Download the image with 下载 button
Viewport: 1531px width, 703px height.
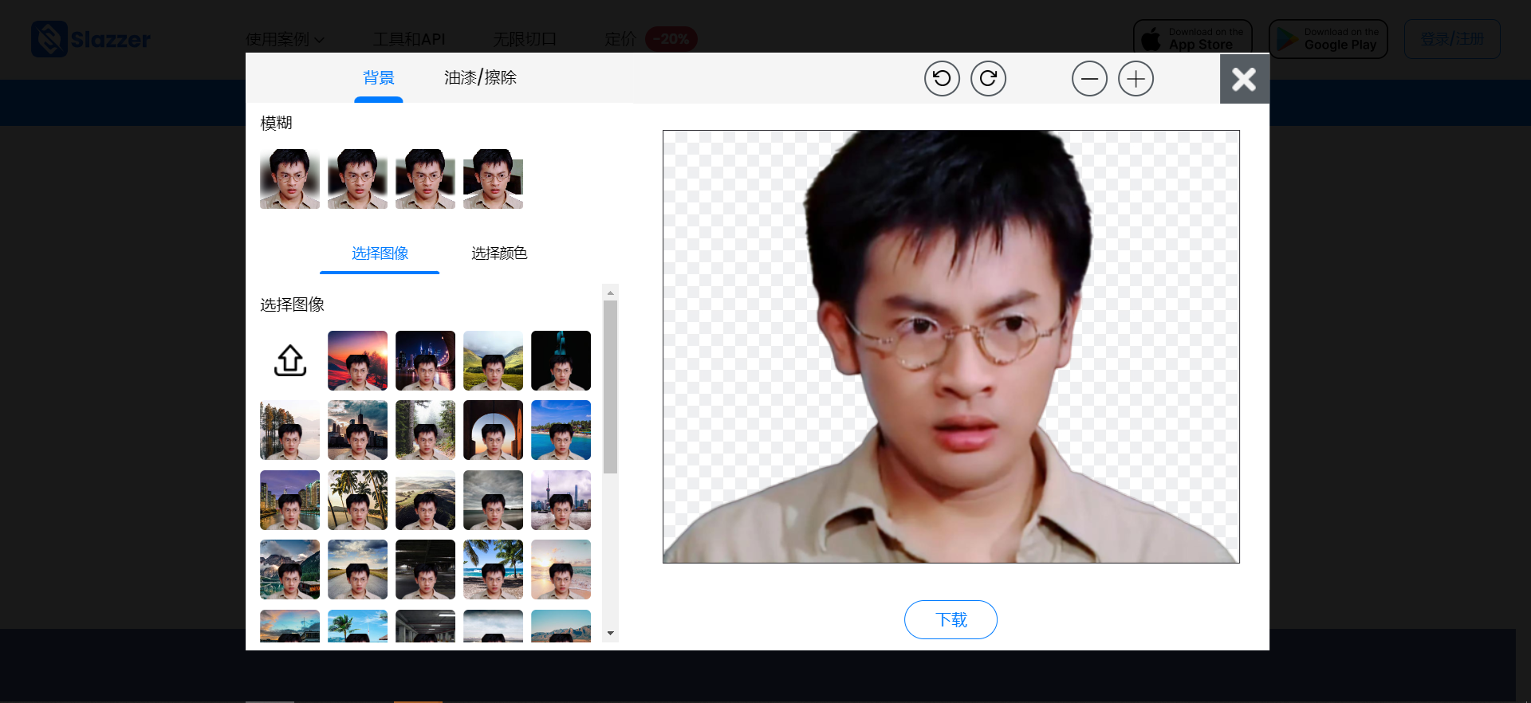pos(950,619)
